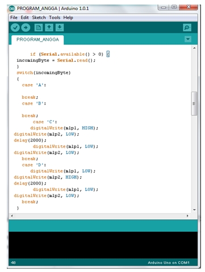Open the Edit menu

tap(24, 18)
